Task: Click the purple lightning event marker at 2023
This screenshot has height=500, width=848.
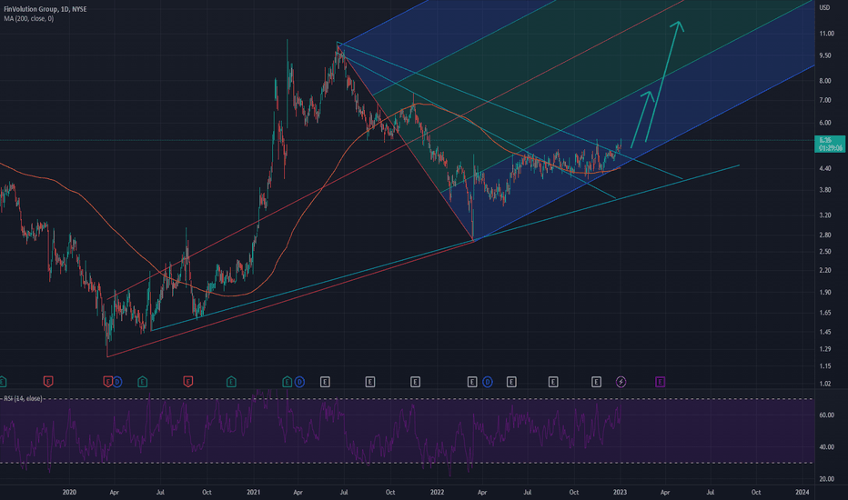Action: click(621, 382)
